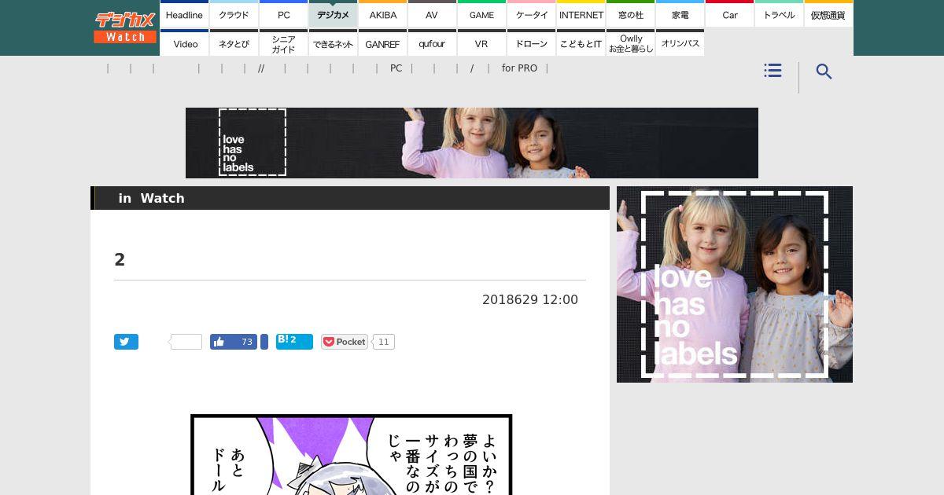Open 窓の杜 tab

click(x=630, y=14)
